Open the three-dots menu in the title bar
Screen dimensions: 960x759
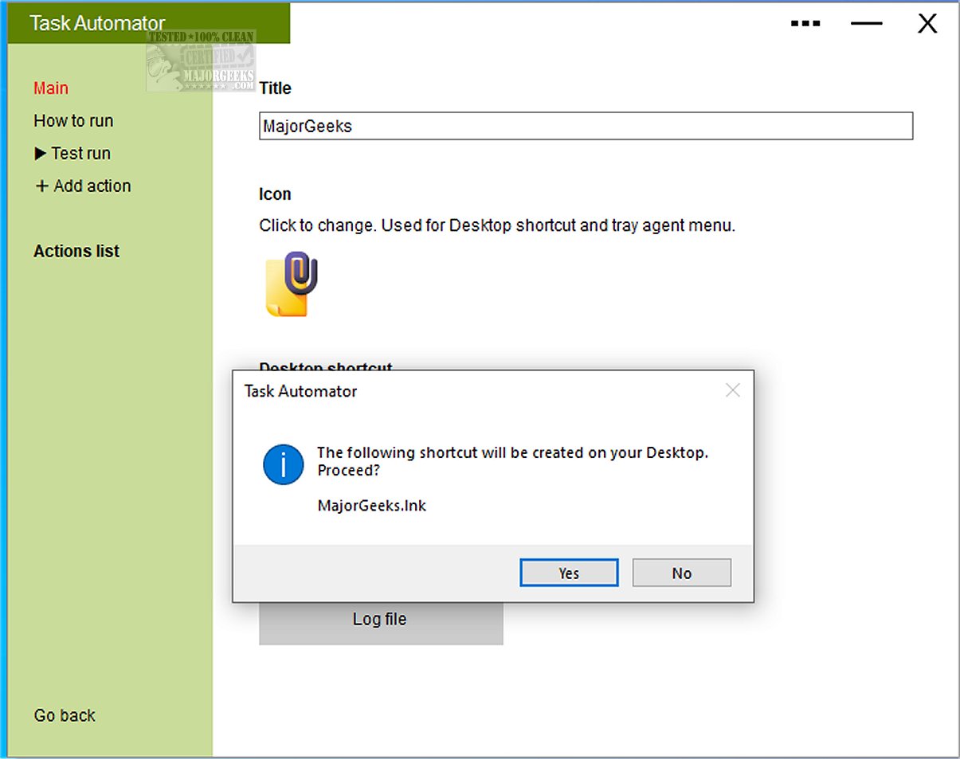(805, 23)
